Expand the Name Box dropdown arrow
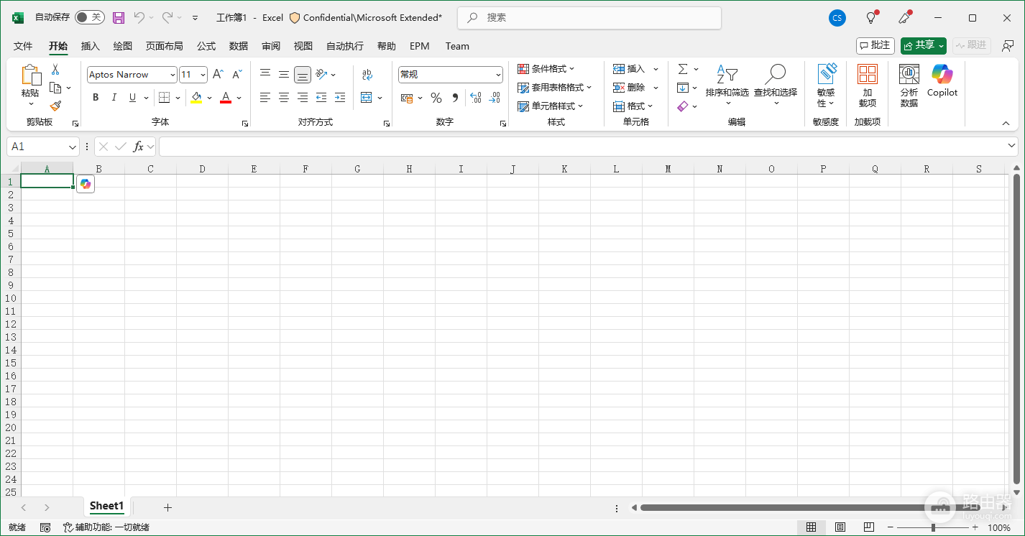 (73, 147)
